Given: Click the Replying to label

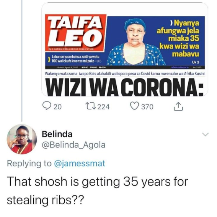Looking at the screenshot, I should point(29,163).
